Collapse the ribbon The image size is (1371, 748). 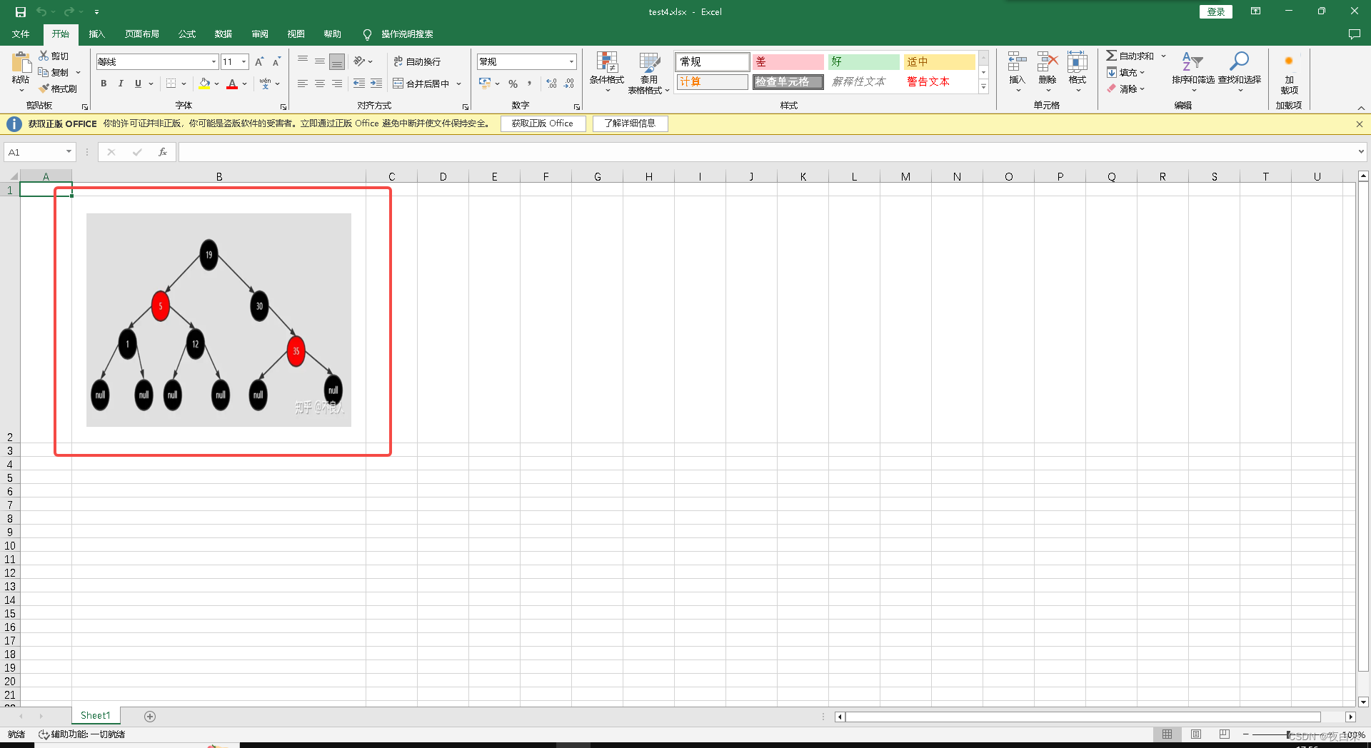tap(1361, 107)
